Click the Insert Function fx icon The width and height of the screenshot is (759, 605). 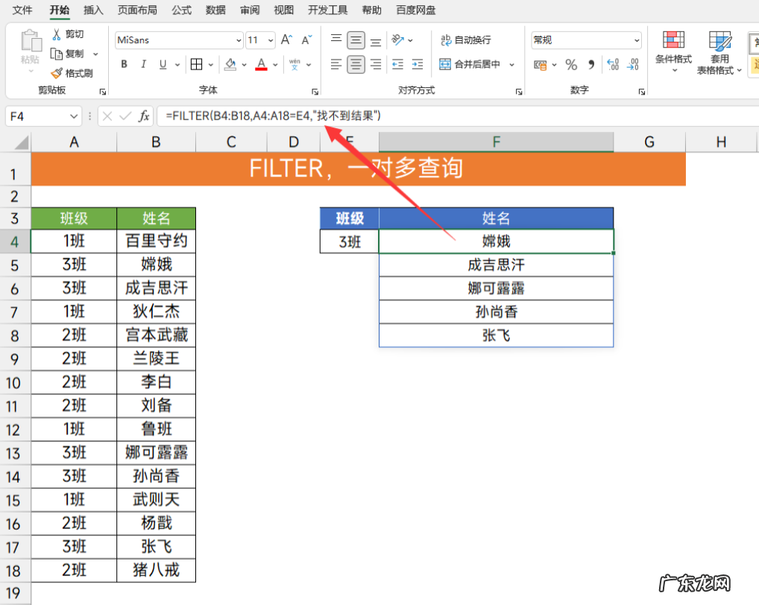144,116
